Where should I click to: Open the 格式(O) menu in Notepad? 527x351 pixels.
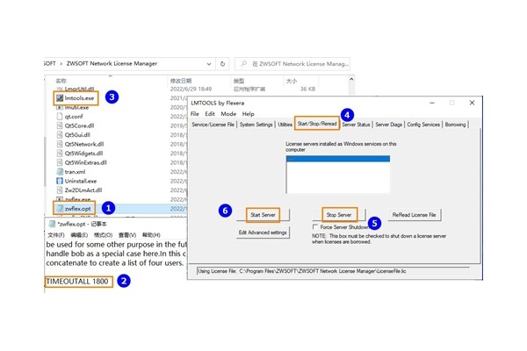(x=103, y=235)
